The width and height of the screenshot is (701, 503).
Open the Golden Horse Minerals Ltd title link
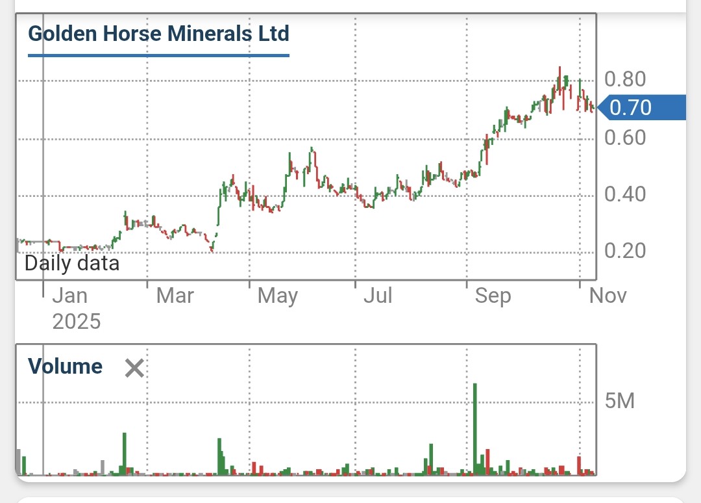(158, 34)
